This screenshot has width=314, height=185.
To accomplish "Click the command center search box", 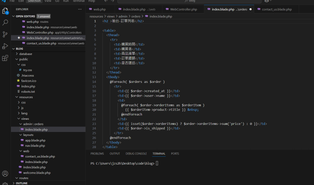I will pos(189,1).
